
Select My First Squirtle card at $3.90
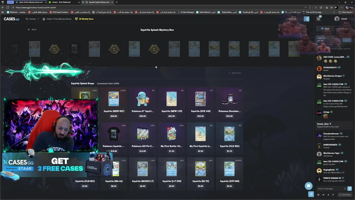201,139
